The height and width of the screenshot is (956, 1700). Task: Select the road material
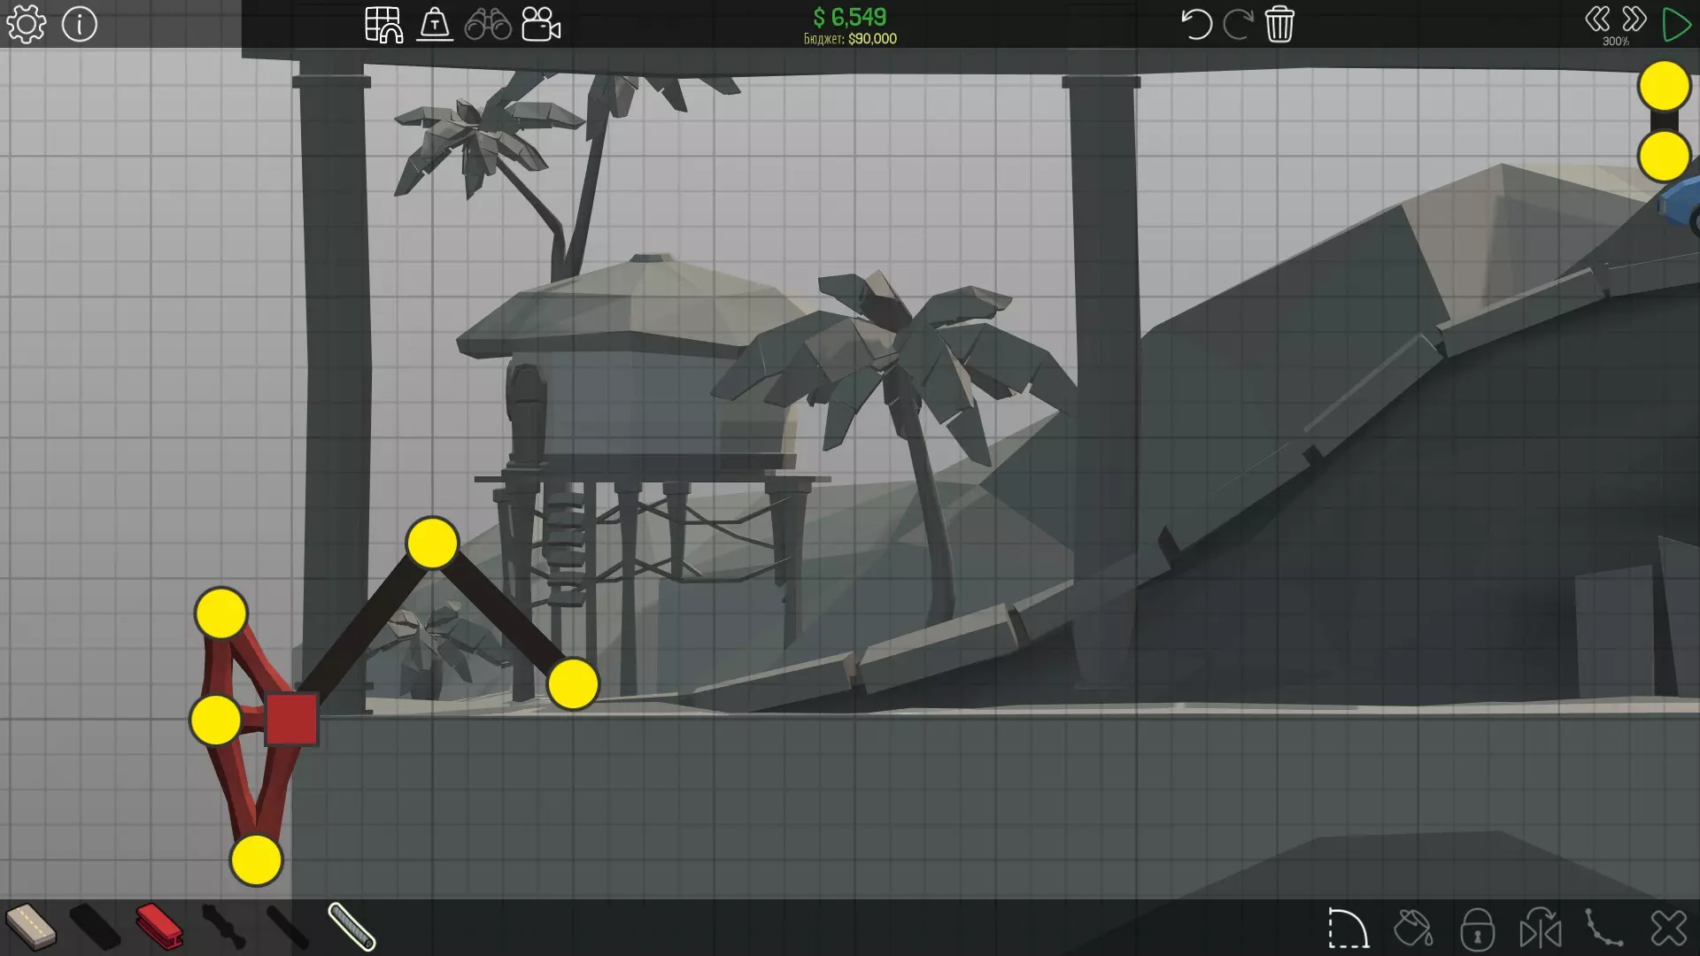31,927
